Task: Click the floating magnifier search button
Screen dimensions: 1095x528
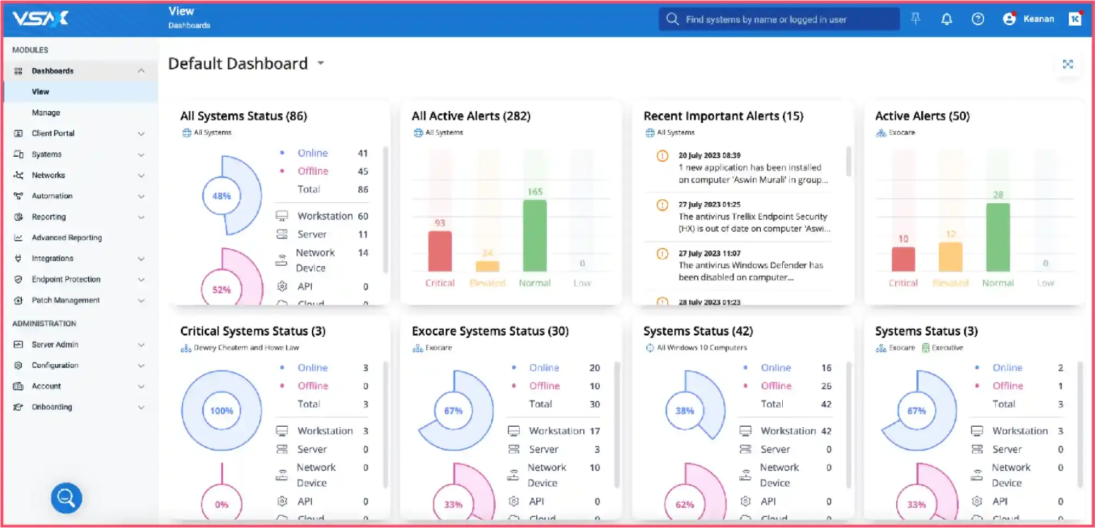Action: (66, 498)
